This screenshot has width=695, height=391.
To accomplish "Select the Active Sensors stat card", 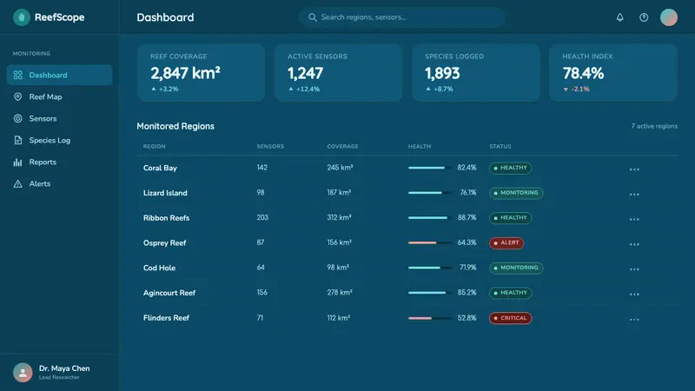I will click(x=338, y=73).
